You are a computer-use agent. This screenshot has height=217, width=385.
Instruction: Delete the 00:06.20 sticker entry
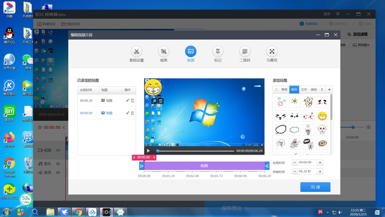click(132, 100)
